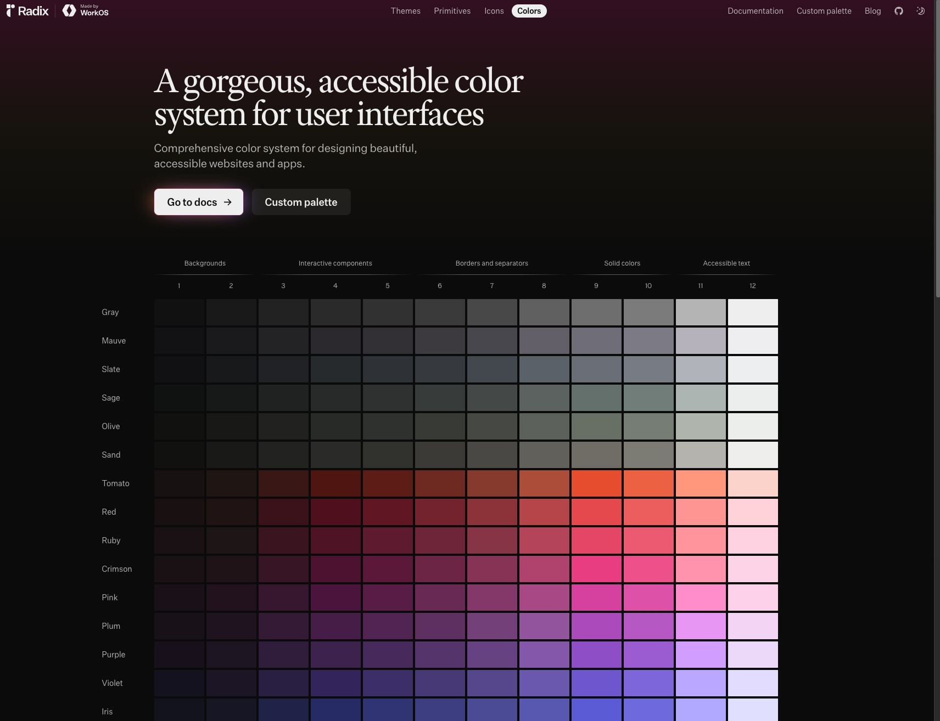Open the Primitives nav tab
The height and width of the screenshot is (721, 940).
tap(452, 11)
